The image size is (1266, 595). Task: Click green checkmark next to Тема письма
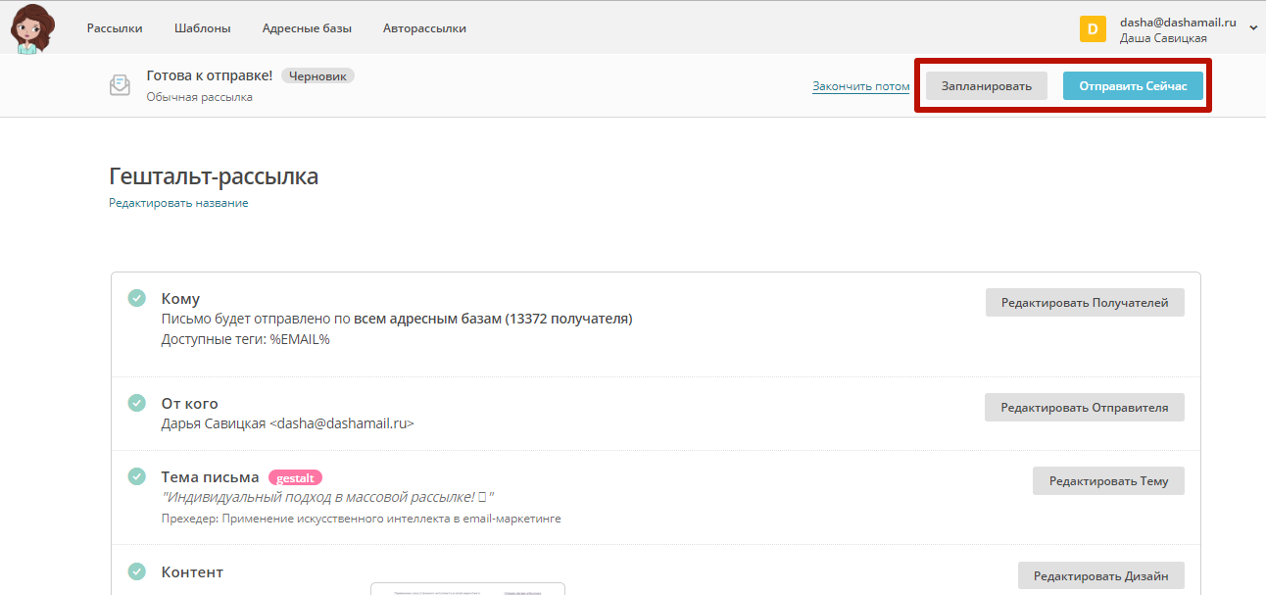137,476
